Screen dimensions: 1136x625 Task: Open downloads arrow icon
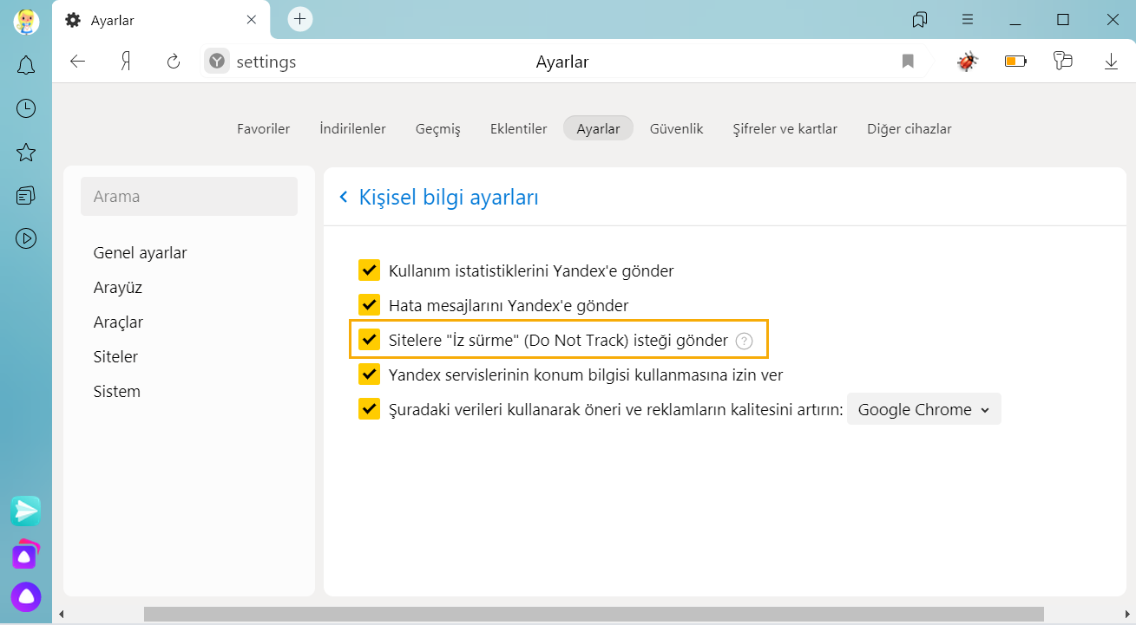coord(1111,62)
